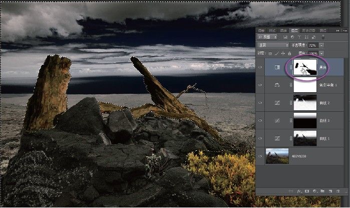Delete layer with the trash icon
Image resolution: width=350 pixels, height=208 pixels.
point(337,191)
